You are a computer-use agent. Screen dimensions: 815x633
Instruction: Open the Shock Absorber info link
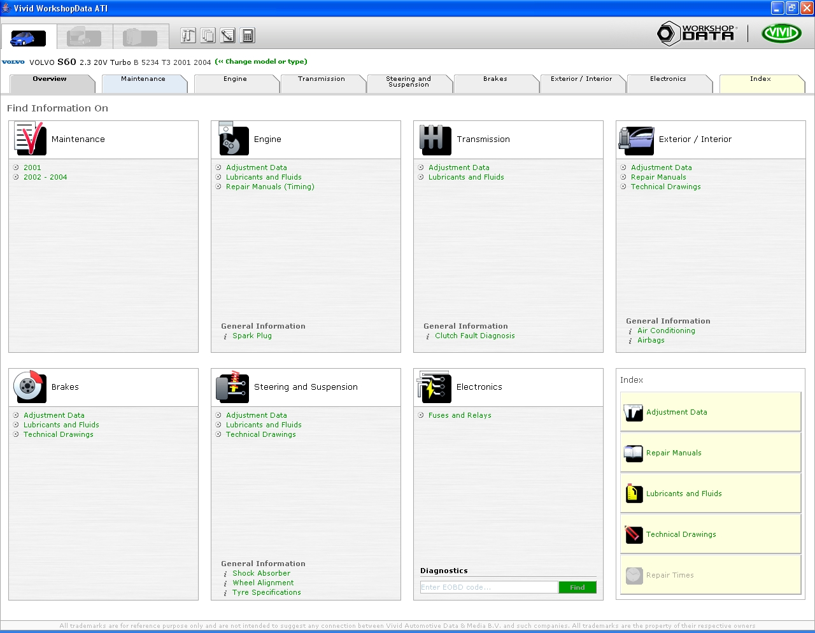click(x=261, y=573)
